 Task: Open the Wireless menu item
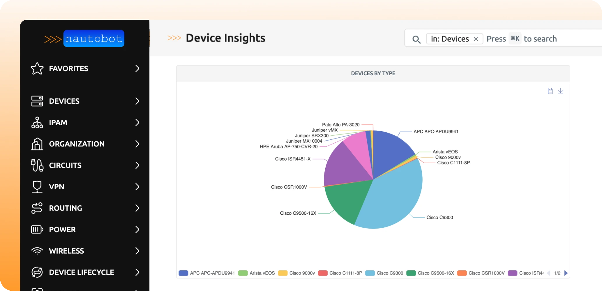click(66, 251)
